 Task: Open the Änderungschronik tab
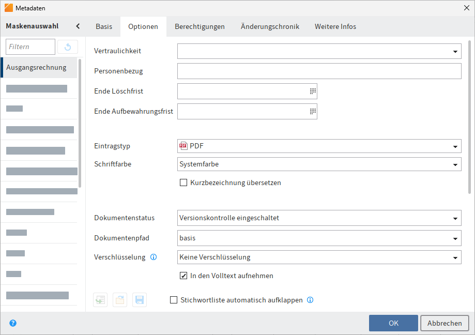pyautogui.click(x=270, y=26)
